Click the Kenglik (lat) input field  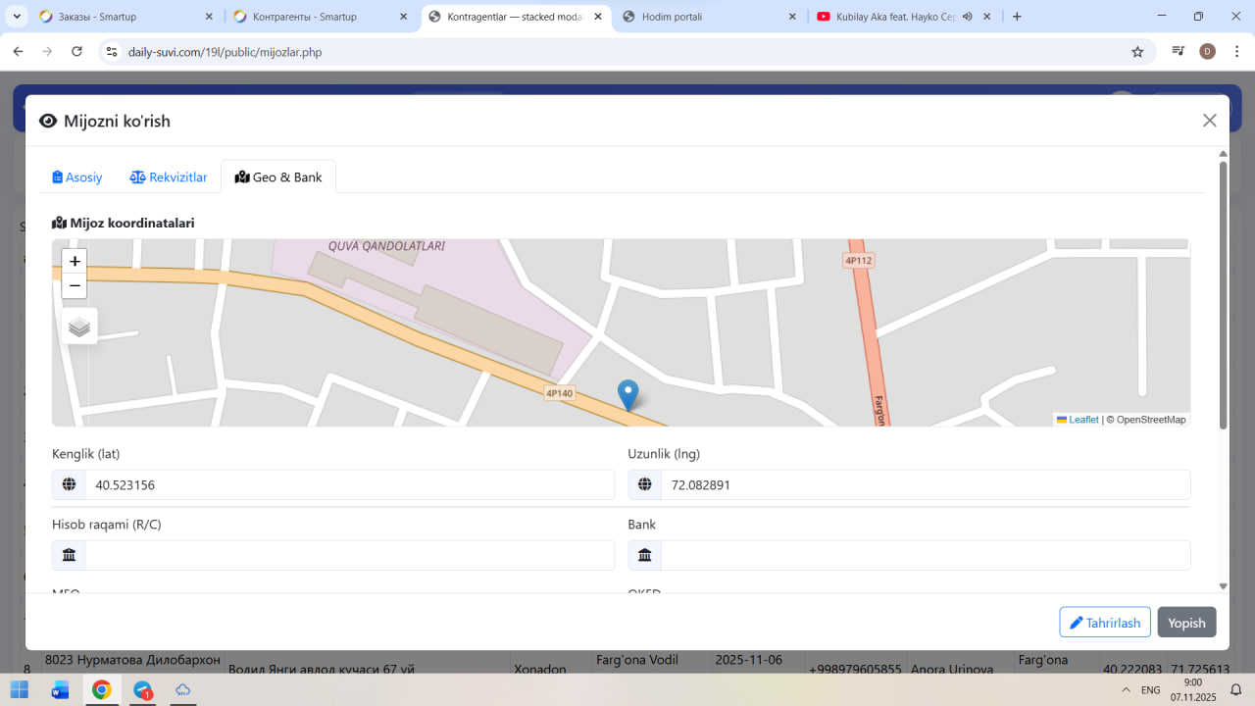point(348,484)
